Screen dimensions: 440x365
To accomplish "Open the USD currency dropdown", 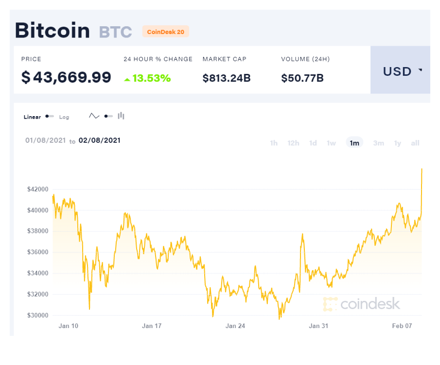I will point(402,71).
